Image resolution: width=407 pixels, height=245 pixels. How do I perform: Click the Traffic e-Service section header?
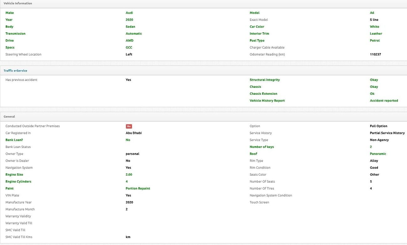tap(203, 71)
